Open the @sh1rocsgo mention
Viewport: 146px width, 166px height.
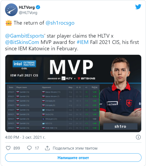[x=60, y=23]
